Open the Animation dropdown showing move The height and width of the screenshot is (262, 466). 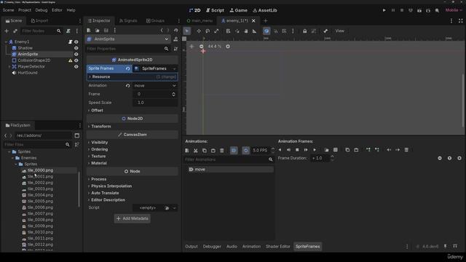pyautogui.click(x=155, y=86)
